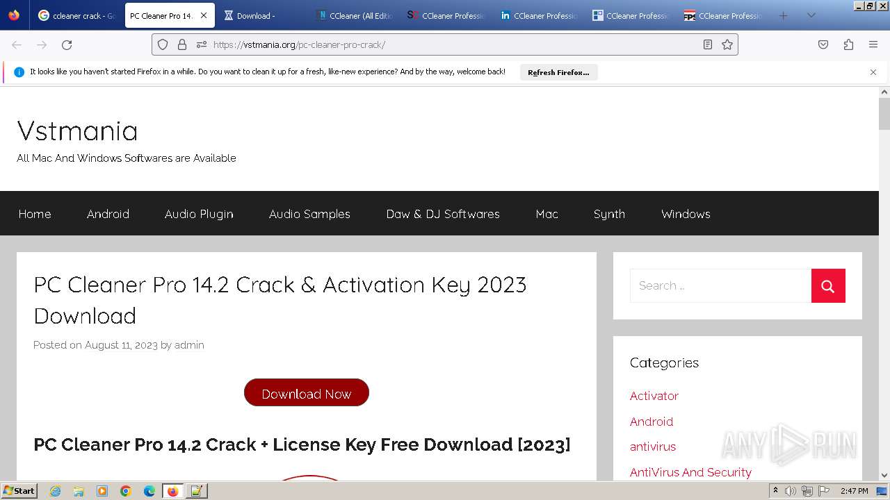The height and width of the screenshot is (500, 890).
Task: Launch Internet Explorer from the taskbar
Action: [x=55, y=491]
